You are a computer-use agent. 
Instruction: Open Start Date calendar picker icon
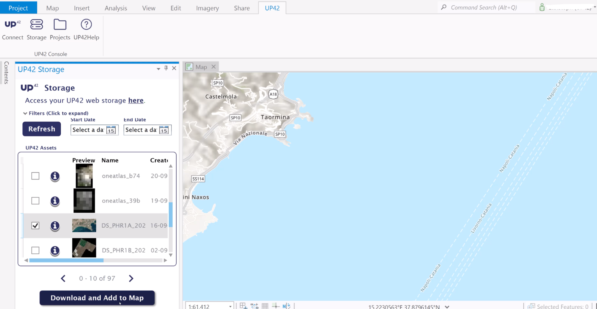[111, 130]
